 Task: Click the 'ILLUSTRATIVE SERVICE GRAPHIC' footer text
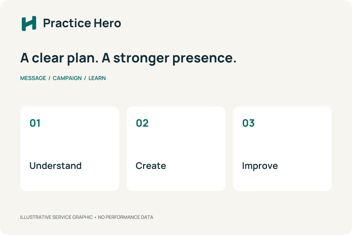pos(56,217)
